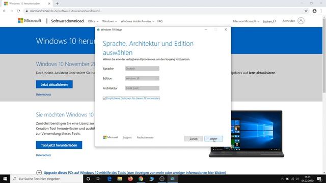
Task: Click the network icon in system tray
Action: tap(292, 179)
